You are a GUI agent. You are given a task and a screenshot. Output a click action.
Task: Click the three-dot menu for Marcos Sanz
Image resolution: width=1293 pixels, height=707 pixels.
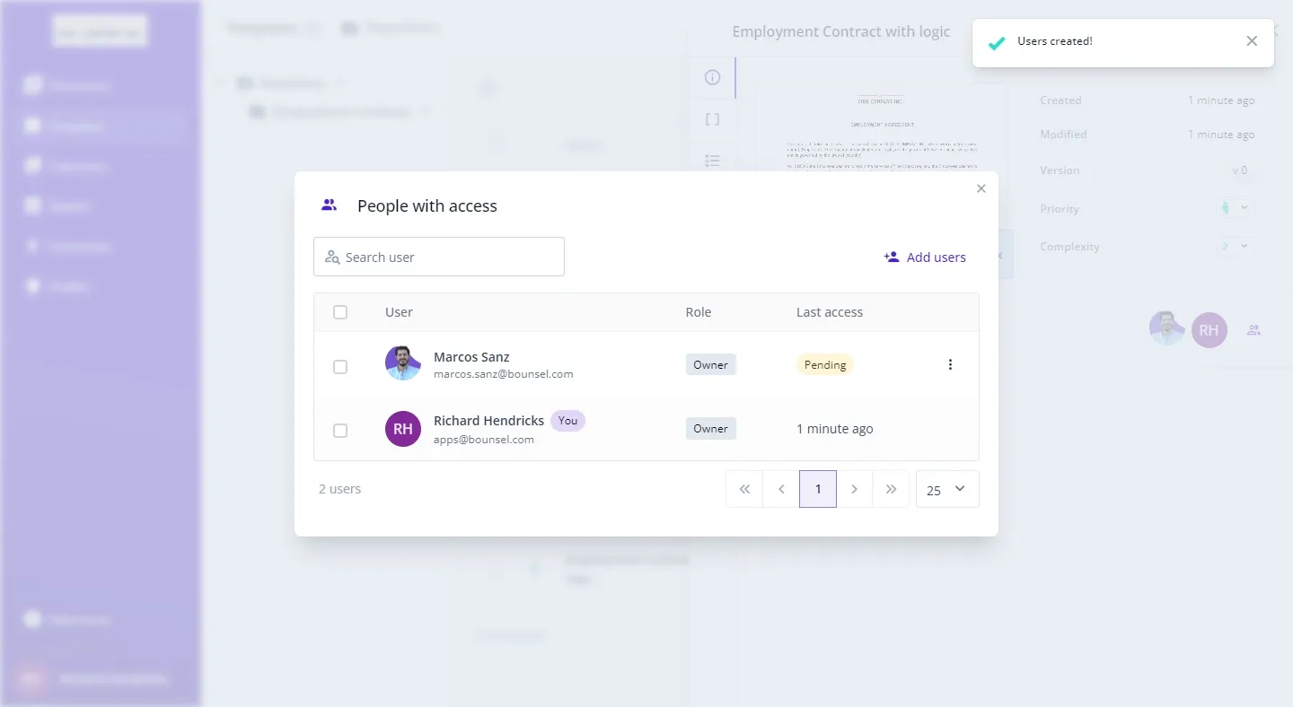(x=950, y=364)
